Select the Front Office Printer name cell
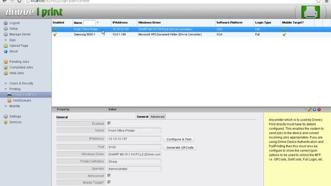The width and height of the screenshot is (331, 186). click(86, 29)
